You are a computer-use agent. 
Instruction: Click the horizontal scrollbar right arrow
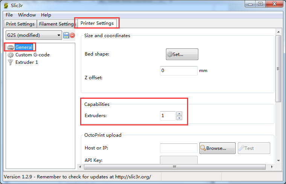click(x=272, y=167)
